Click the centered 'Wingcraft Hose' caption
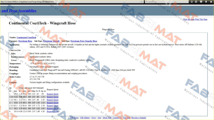Image resolution: width=214 pixels, height=120 pixels. point(108,29)
